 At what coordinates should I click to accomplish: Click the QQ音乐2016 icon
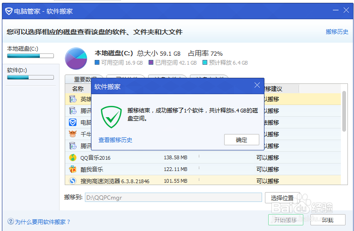tap(73, 157)
